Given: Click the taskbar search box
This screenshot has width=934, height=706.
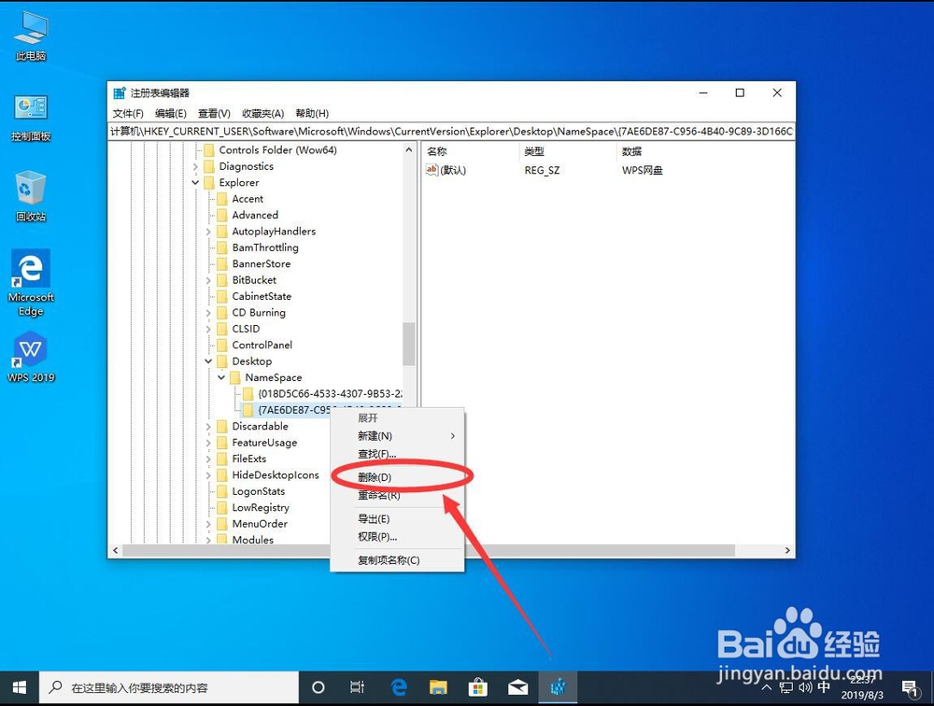Looking at the screenshot, I should click(169, 688).
